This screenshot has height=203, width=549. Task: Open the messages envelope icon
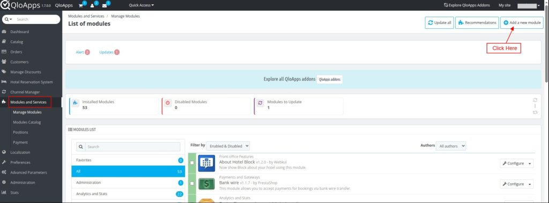[105, 5]
